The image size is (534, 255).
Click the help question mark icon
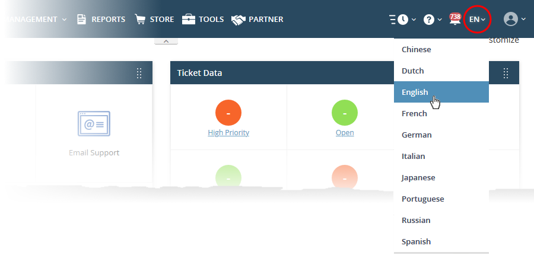click(x=429, y=20)
